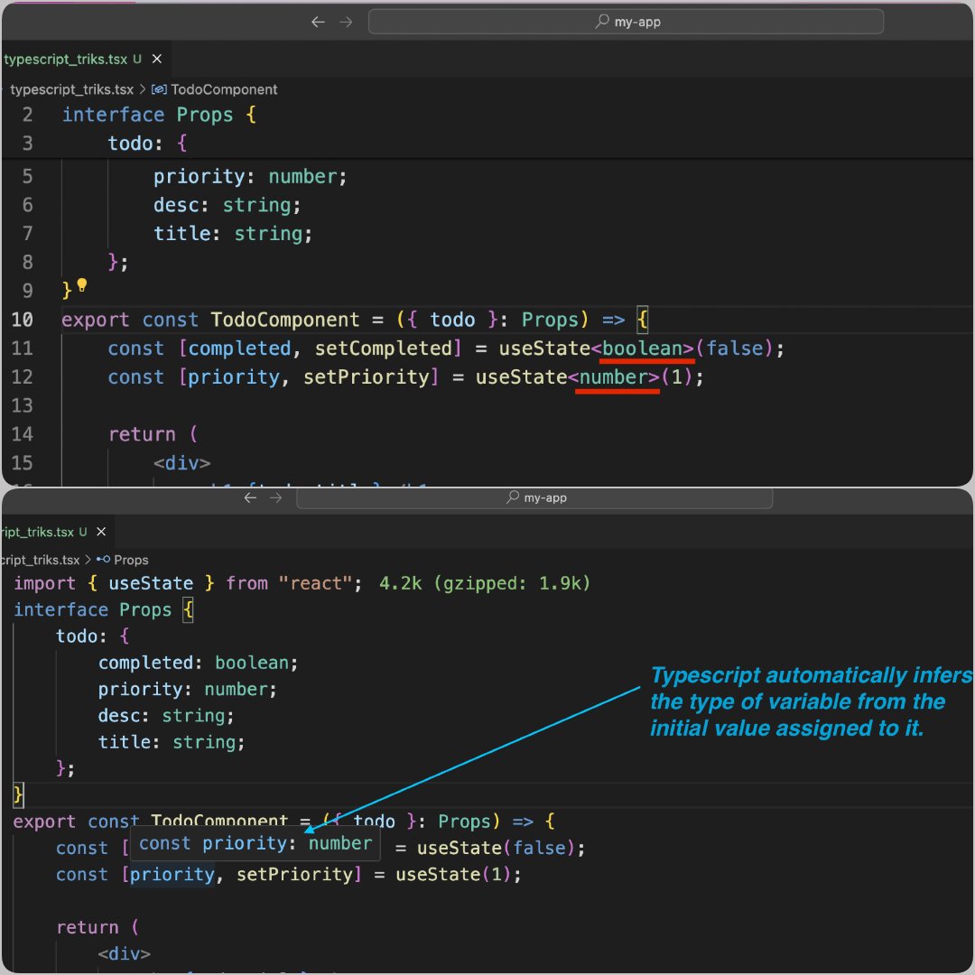Select 'desc: string;' on line 6

tap(227, 205)
